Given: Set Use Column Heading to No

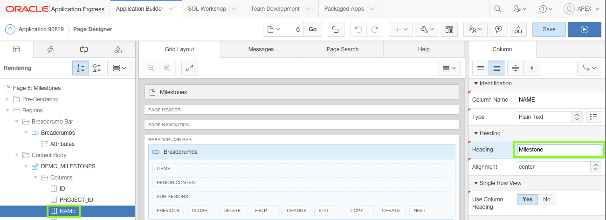Looking at the screenshot, I should (x=547, y=199).
